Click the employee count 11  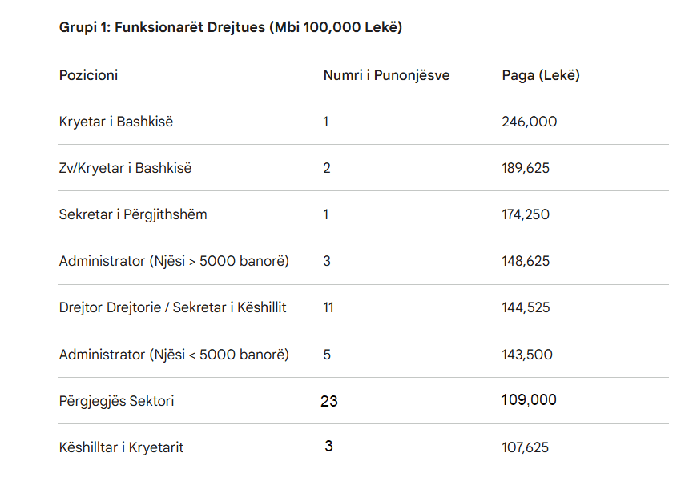[x=328, y=307]
